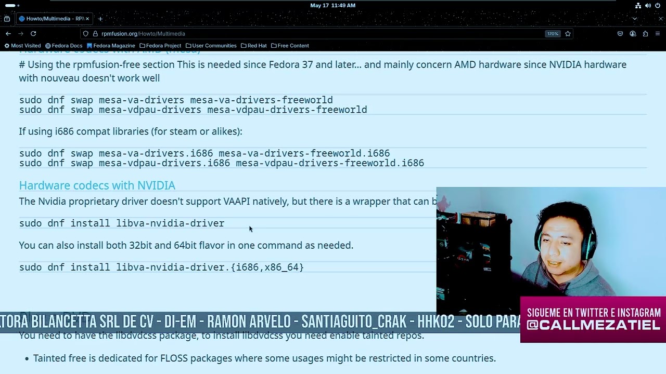Screen dimensions: 666x374
Task: Open Fedora Magazine bookmark
Action: pyautogui.click(x=111, y=46)
